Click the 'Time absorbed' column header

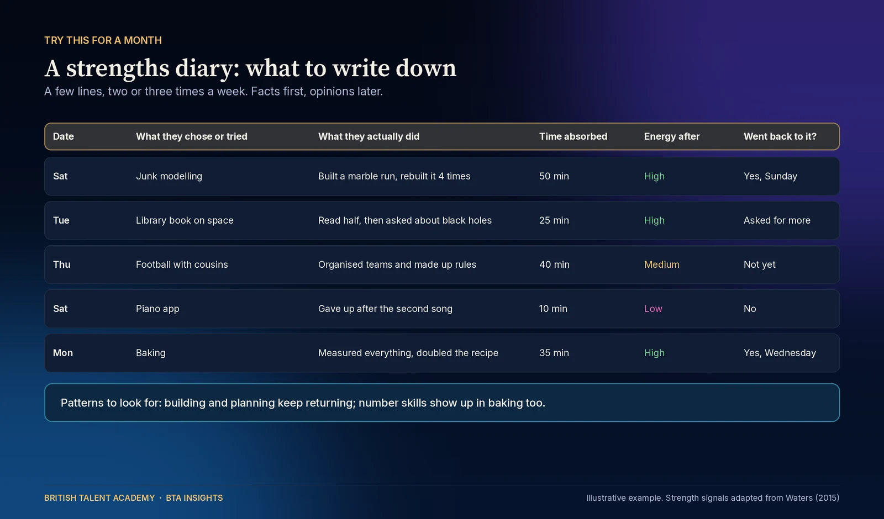pyautogui.click(x=573, y=136)
